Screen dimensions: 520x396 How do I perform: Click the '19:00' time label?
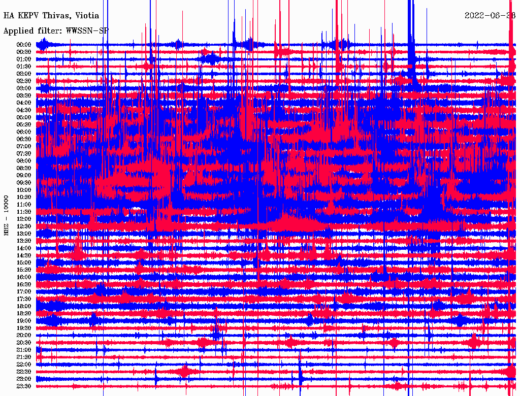(x=24, y=321)
